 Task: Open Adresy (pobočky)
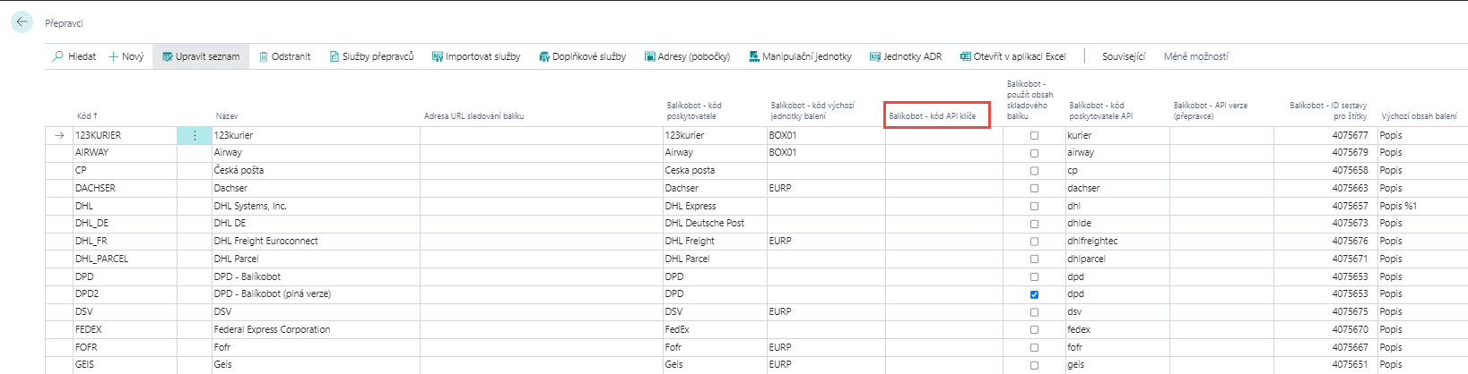point(687,56)
